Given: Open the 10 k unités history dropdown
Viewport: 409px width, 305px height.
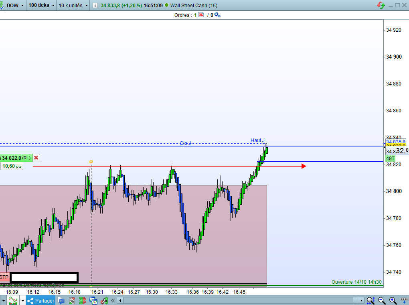Looking at the screenshot, I should (73, 5).
